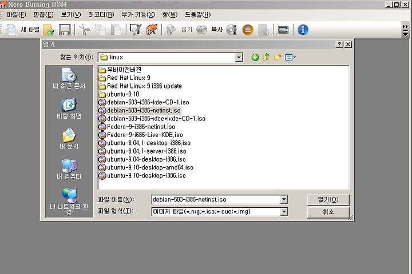
Task: Open the 보기(V) menu
Action: coord(71,15)
